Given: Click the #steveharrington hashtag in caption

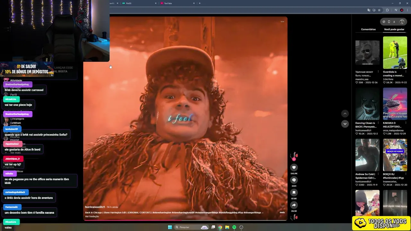Looking at the screenshot, I should 162,212.
